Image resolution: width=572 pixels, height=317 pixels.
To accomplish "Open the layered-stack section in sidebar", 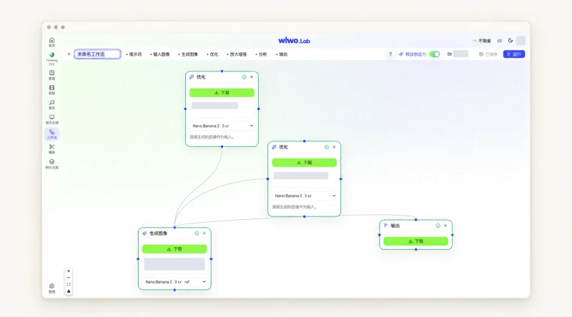I will pyautogui.click(x=51, y=164).
